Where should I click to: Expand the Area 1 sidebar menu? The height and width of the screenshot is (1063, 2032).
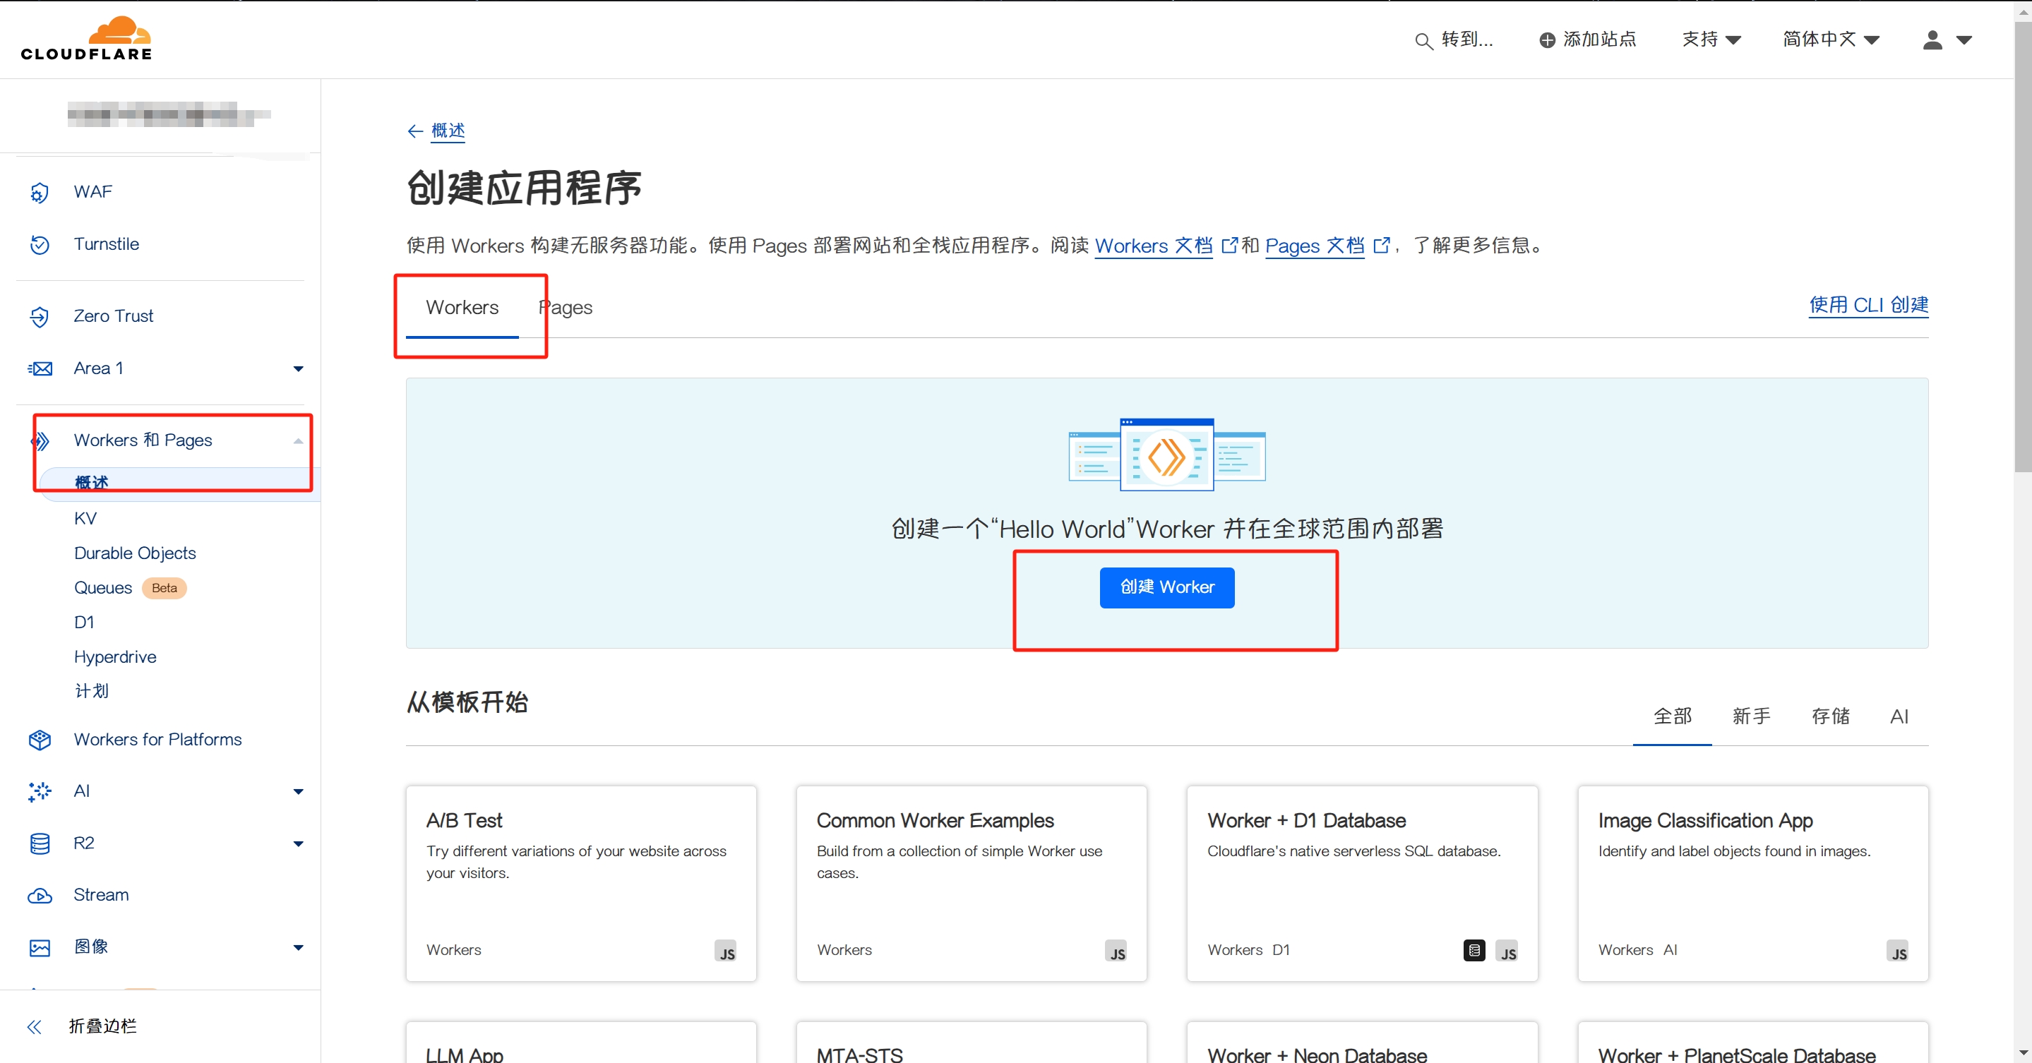[298, 369]
